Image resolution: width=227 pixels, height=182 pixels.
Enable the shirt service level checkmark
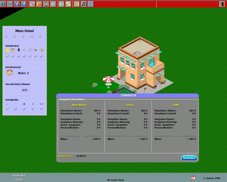tap(29, 56)
